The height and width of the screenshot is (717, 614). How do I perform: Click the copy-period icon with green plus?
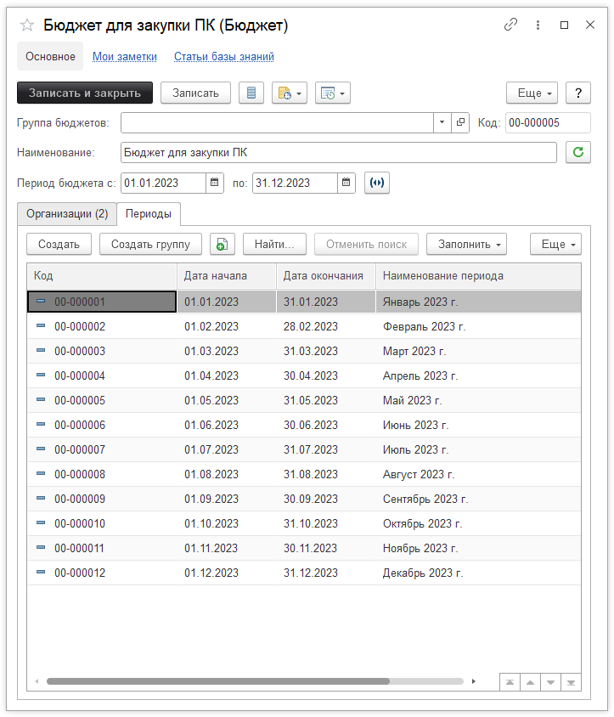pos(222,245)
